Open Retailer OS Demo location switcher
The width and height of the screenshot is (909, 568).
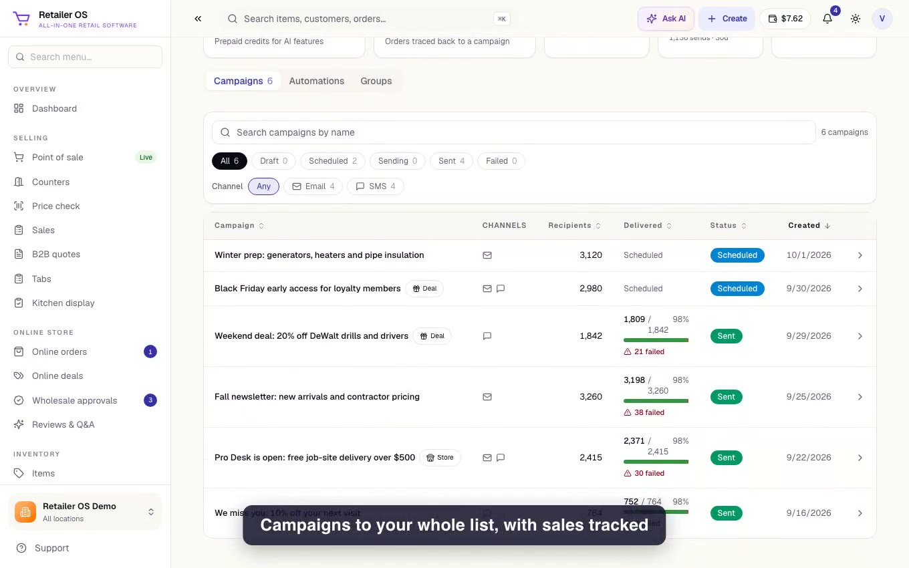pyautogui.click(x=85, y=512)
